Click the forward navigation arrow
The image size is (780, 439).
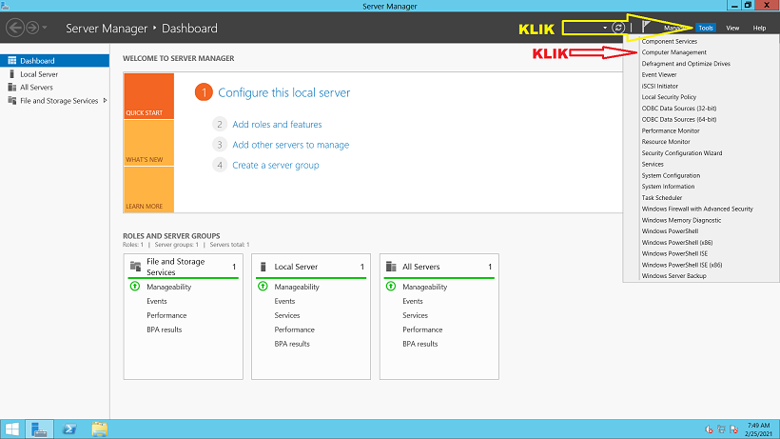[x=32, y=28]
